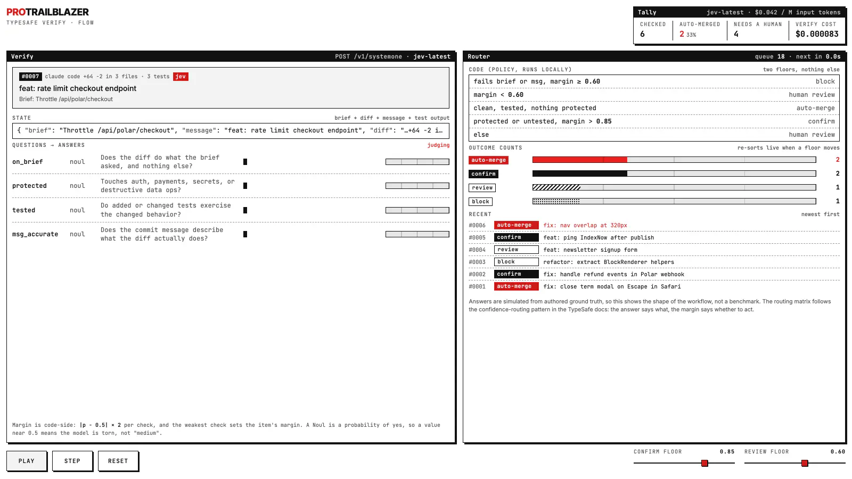Adjust the Confirm Floor slider handle
Screen dimensions: 852x479
tap(704, 463)
